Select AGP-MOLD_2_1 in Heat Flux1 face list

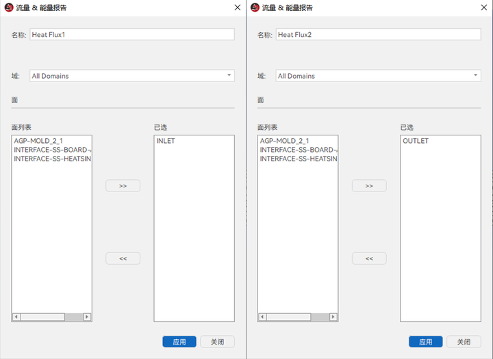(38, 141)
